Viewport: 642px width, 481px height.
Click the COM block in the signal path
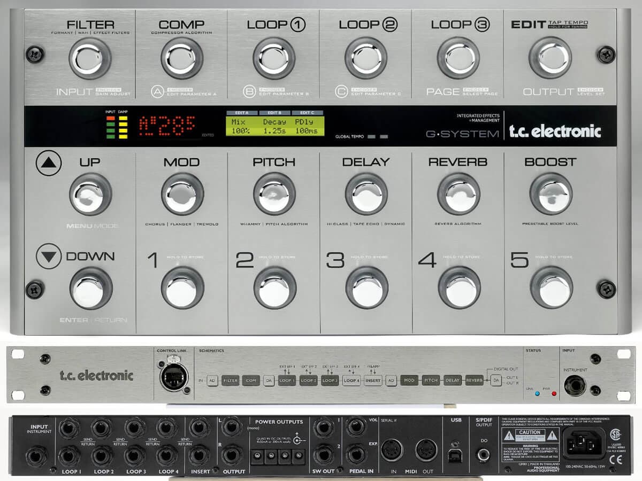click(250, 380)
